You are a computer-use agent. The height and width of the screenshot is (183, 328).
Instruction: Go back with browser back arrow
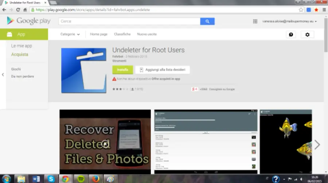click(x=4, y=9)
